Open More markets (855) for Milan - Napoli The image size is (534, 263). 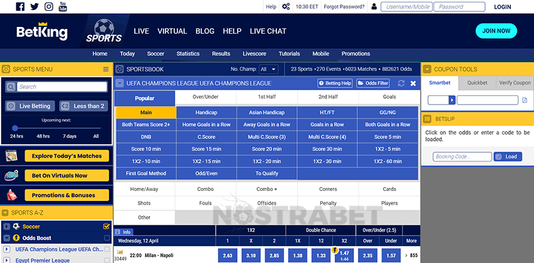click(411, 255)
